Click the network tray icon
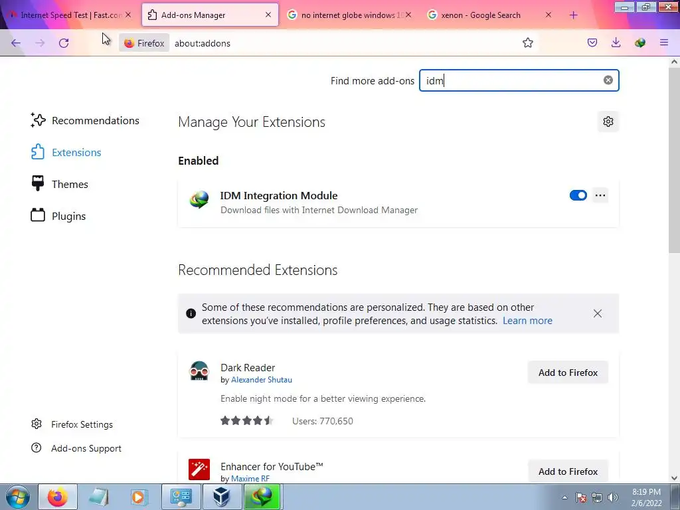The width and height of the screenshot is (680, 510). pyautogui.click(x=597, y=497)
